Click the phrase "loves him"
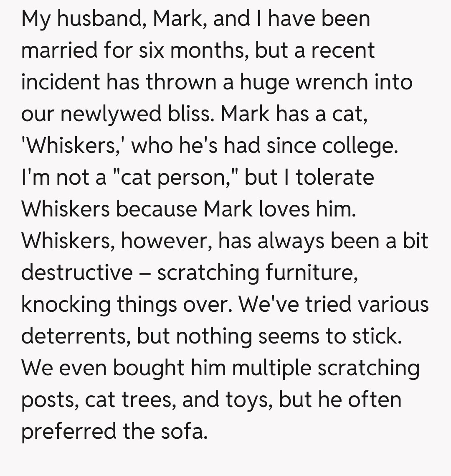This screenshot has height=476, width=451. point(307,209)
